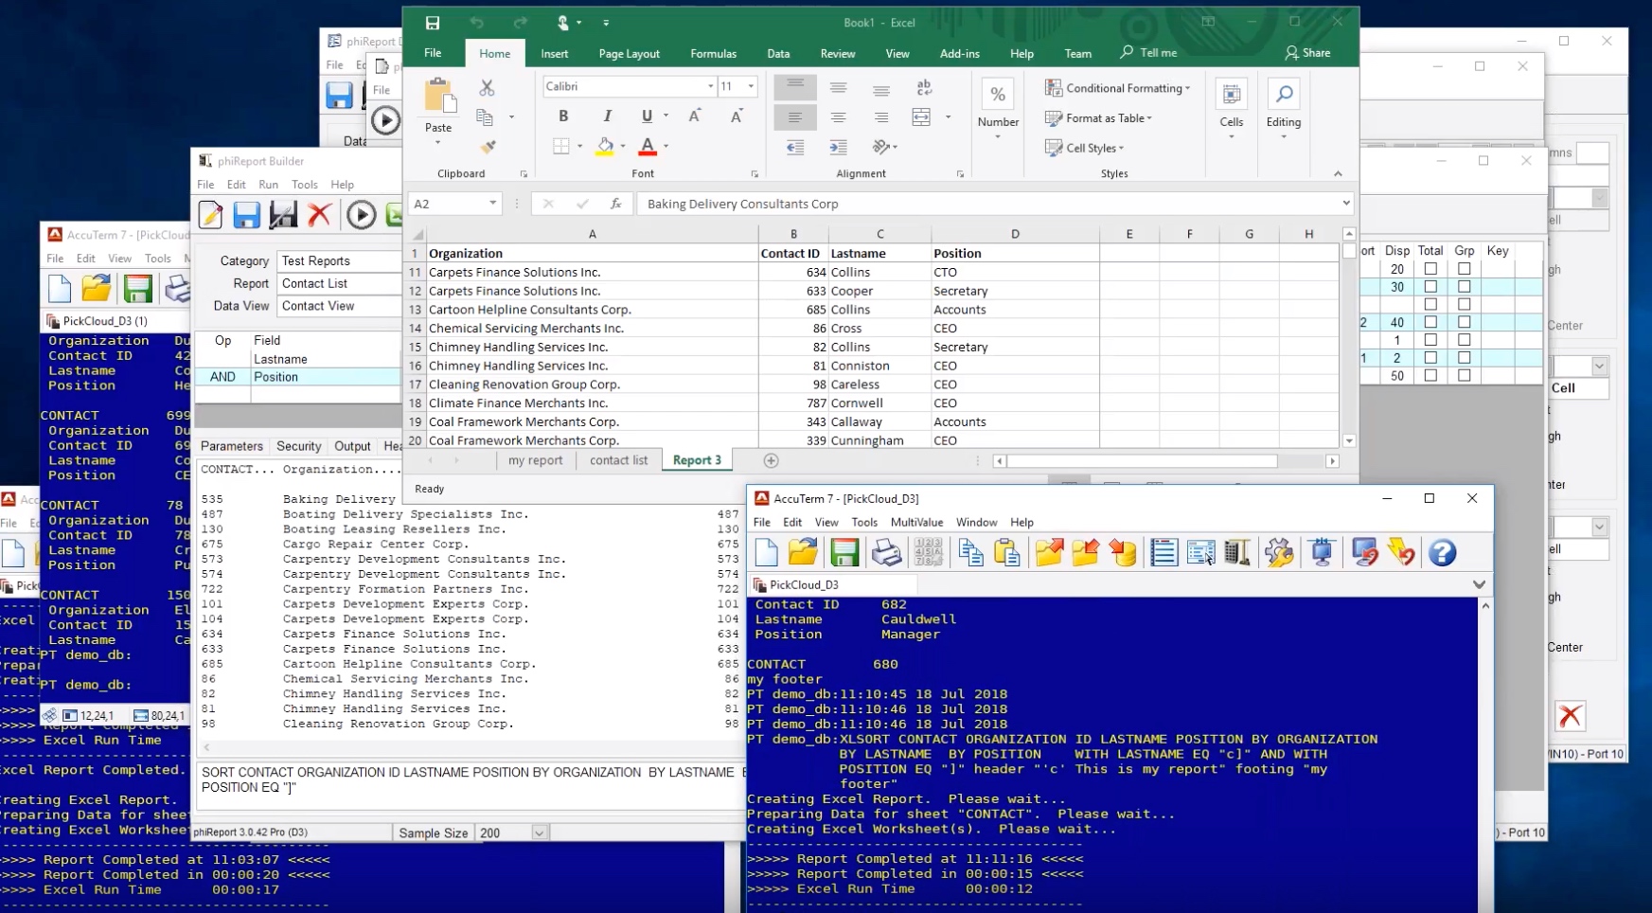The width and height of the screenshot is (1652, 913).
Task: Click the Print icon in front AccuTerm toolbar
Action: pyautogui.click(x=886, y=552)
